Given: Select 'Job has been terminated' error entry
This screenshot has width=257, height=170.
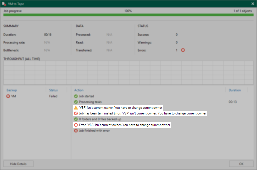Looking at the screenshot, I should 140,113.
